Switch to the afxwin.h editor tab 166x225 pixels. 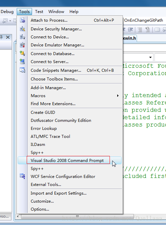tap(129, 38)
